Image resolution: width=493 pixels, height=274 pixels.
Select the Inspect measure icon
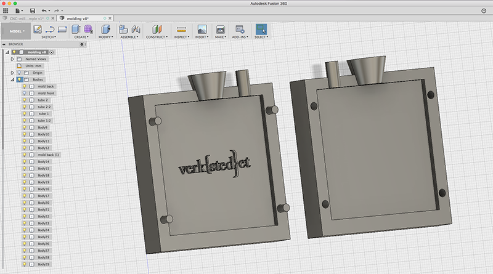click(181, 30)
